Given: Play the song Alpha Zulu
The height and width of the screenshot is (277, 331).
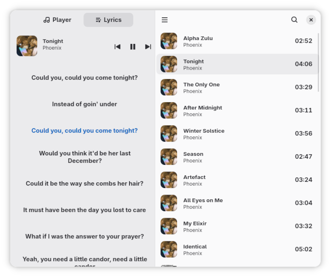Looking at the screenshot, I should pyautogui.click(x=237, y=41).
